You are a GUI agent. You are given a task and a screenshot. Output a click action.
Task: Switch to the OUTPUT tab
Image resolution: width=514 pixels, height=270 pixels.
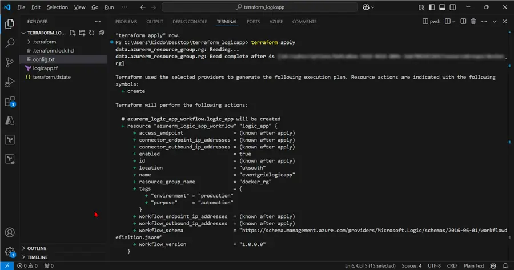click(155, 22)
